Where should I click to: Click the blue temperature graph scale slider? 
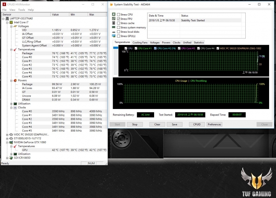click(x=116, y=48)
